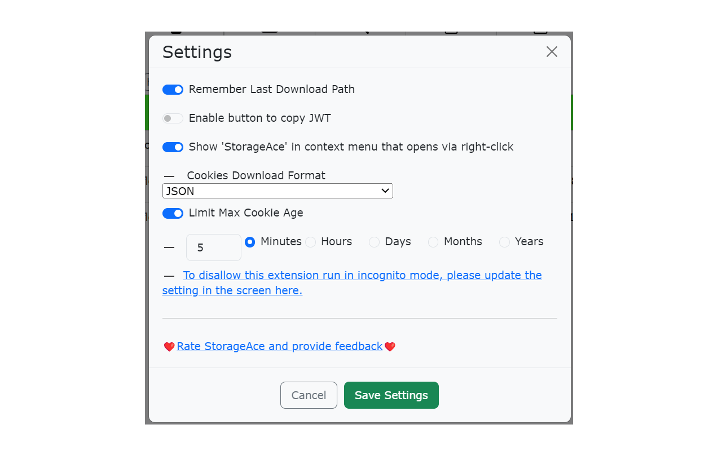Screen dimensions: 722x451
Task: Select the Months option
Action: click(433, 242)
